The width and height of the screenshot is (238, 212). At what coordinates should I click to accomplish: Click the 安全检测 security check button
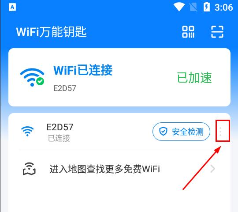(181, 132)
